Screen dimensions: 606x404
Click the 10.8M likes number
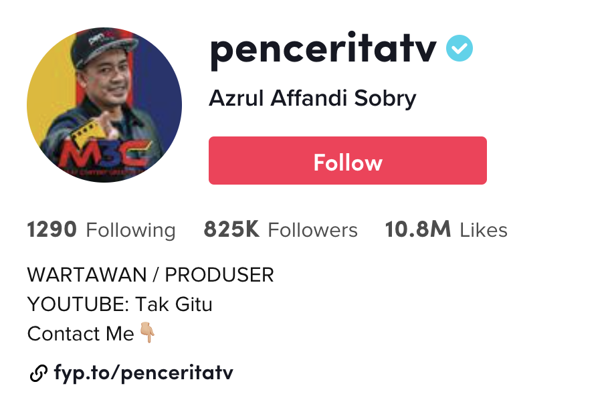418,229
